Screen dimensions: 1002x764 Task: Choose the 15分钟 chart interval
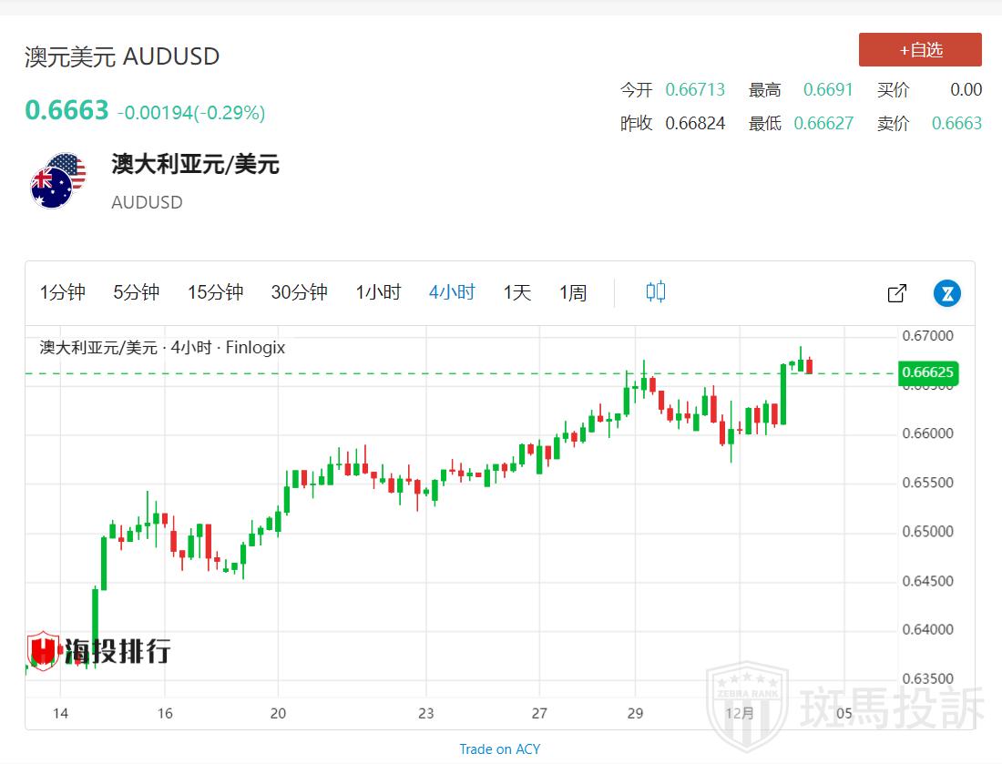pos(215,293)
